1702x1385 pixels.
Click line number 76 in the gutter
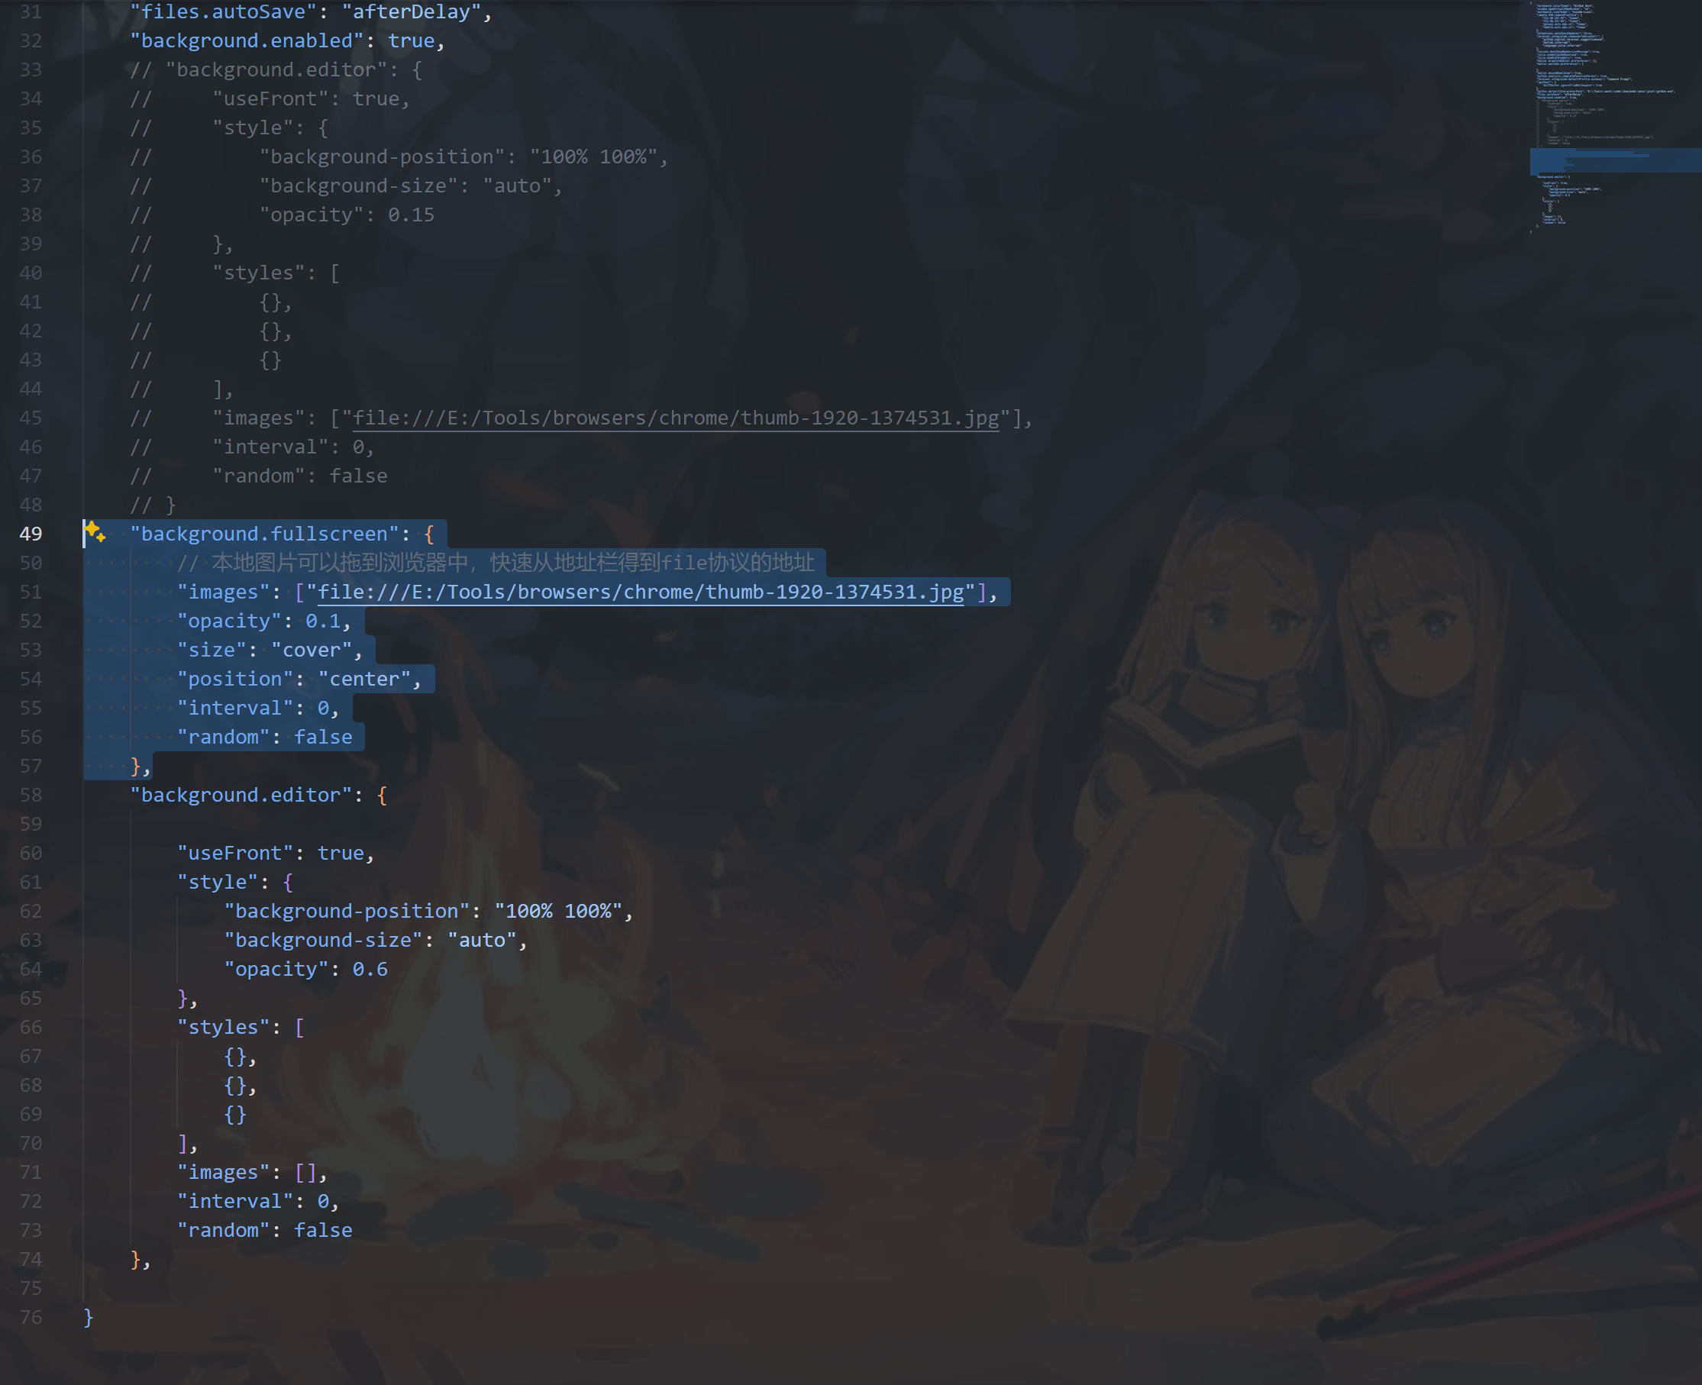click(x=31, y=1317)
